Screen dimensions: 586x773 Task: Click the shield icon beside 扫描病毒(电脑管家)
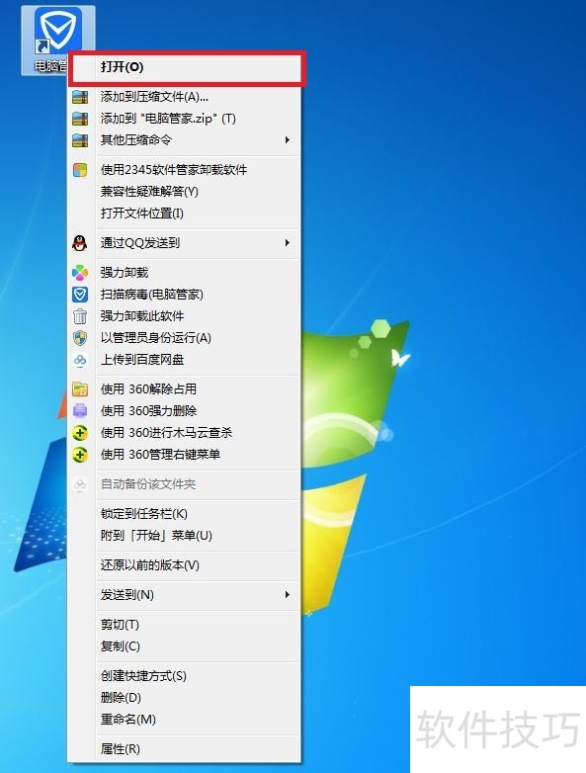[x=80, y=295]
